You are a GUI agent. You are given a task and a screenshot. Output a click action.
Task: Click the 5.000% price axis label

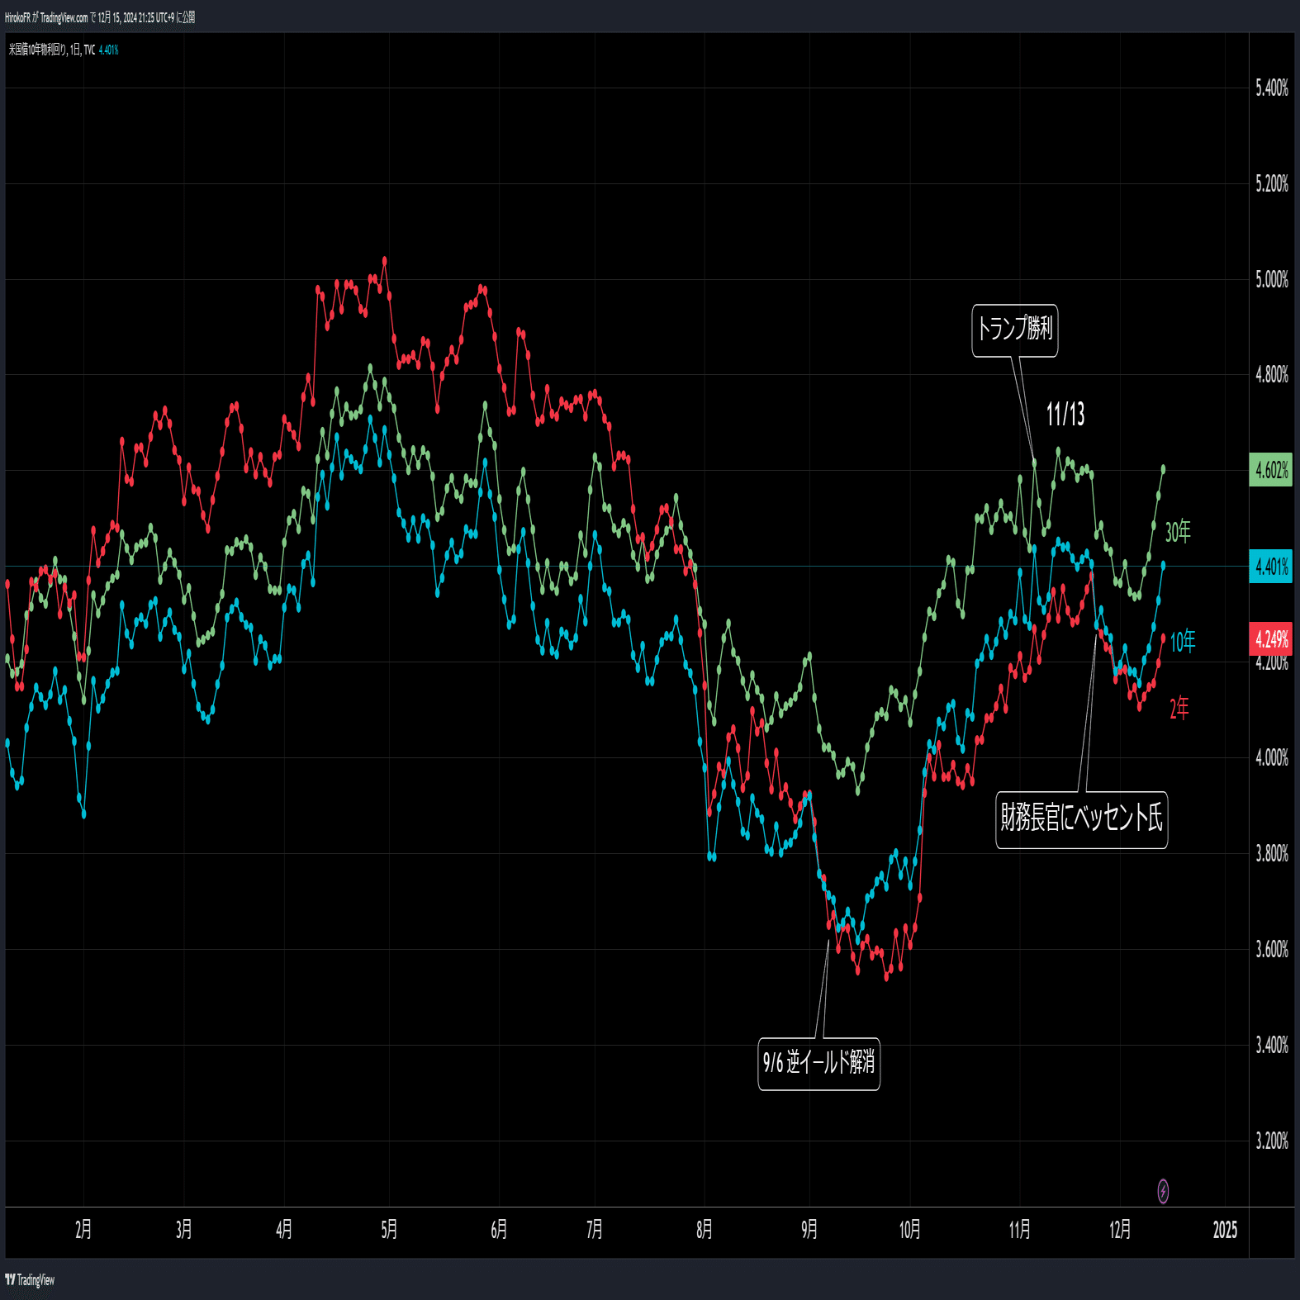1272,279
